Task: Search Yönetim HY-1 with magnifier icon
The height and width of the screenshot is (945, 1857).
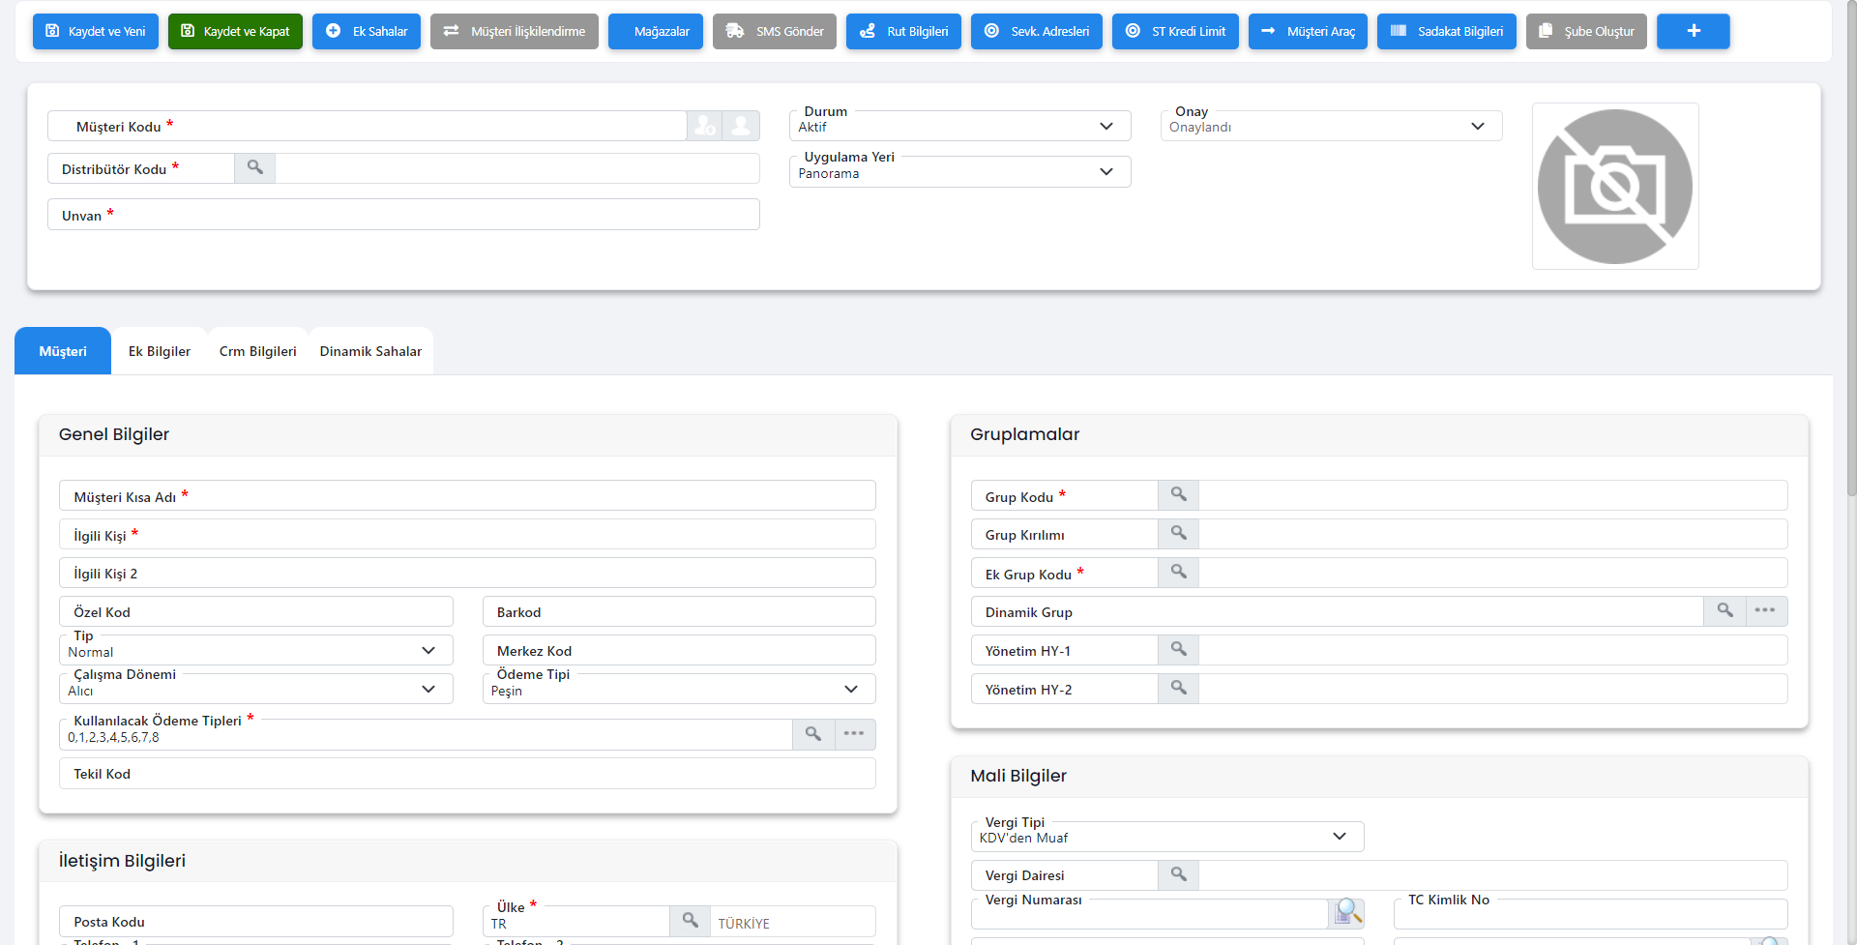Action: tap(1179, 649)
